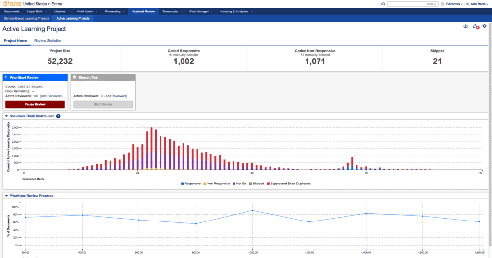Open the Hi, Ann Marie user dropdown

(477, 4)
